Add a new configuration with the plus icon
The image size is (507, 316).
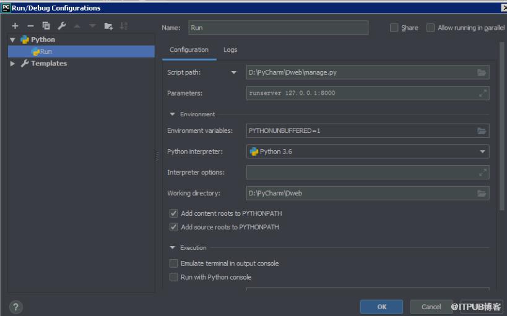pos(15,26)
